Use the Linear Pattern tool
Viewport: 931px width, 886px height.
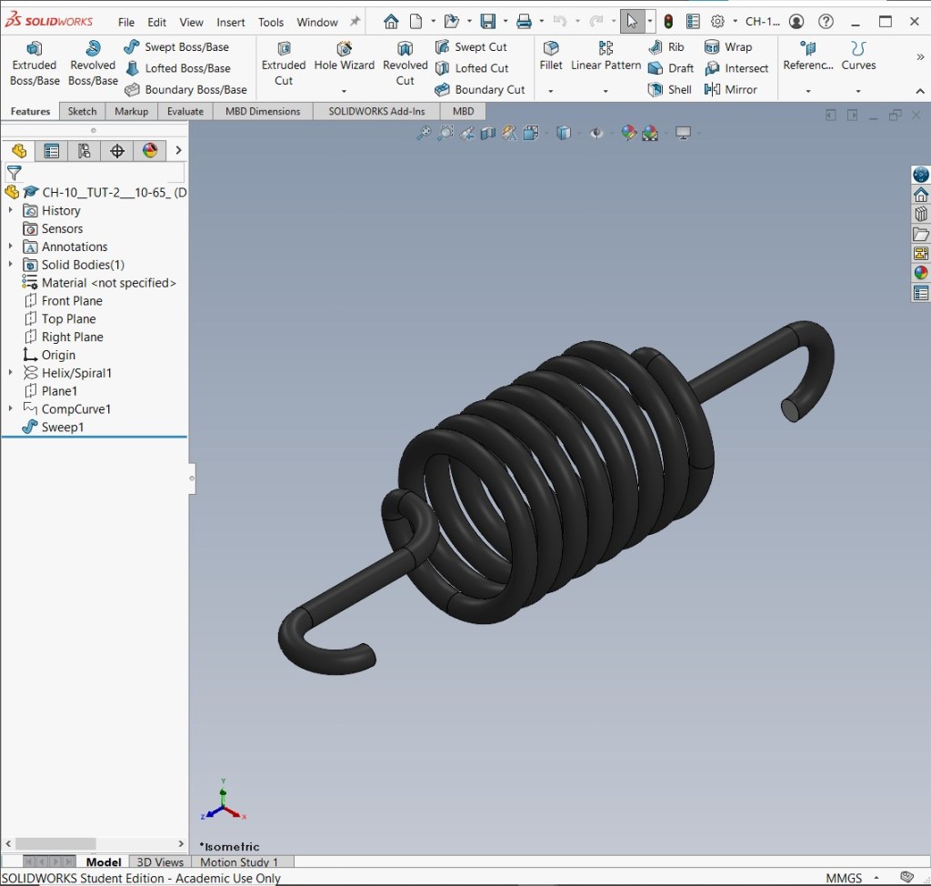[606, 56]
